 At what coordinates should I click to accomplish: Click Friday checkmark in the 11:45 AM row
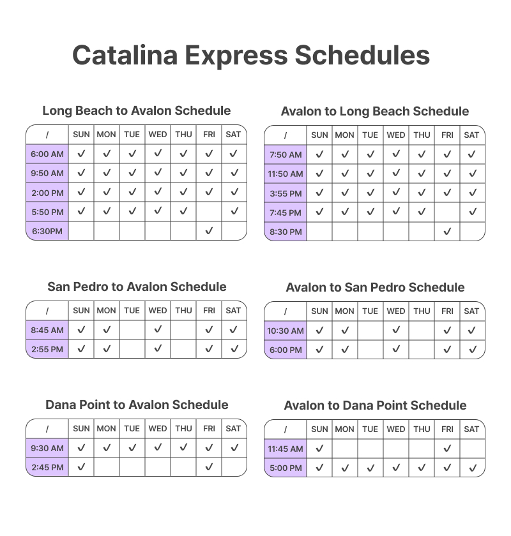pyautogui.click(x=447, y=449)
